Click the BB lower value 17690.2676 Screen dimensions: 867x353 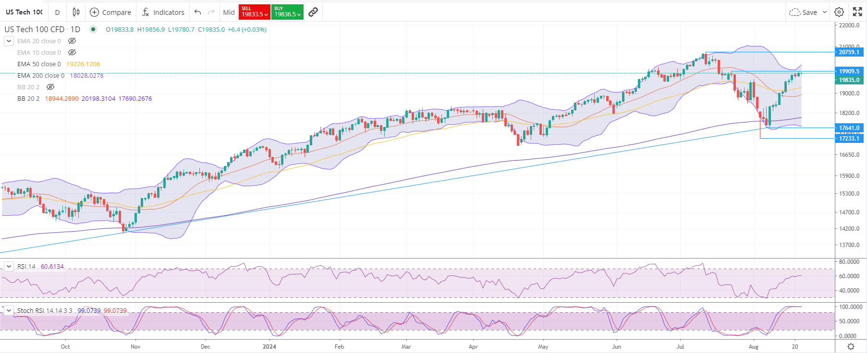pyautogui.click(x=135, y=98)
